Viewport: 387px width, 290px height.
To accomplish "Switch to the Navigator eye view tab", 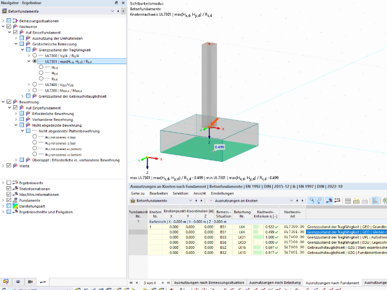I will pyautogui.click(x=18, y=282).
